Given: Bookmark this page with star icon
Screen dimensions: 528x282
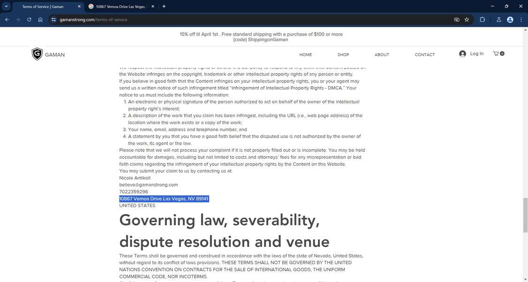Looking at the screenshot, I should (467, 20).
